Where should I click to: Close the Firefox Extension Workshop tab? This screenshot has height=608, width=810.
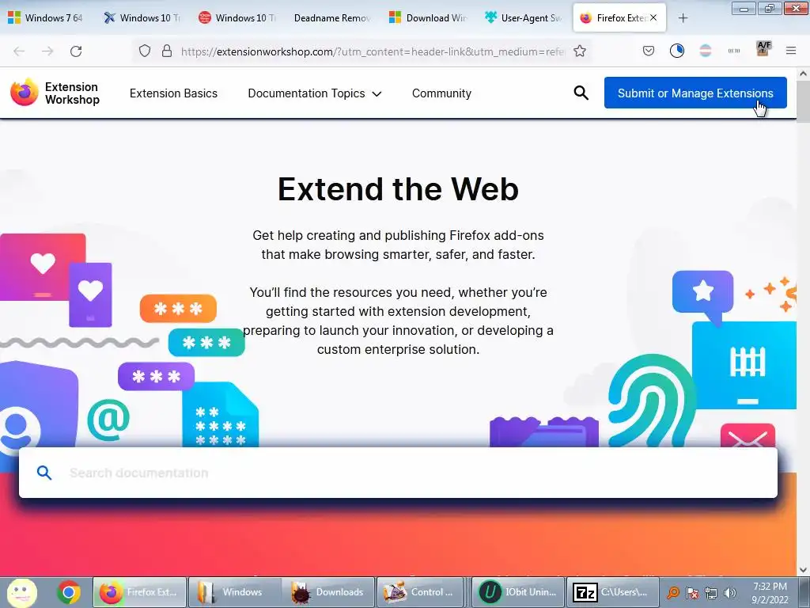(653, 17)
